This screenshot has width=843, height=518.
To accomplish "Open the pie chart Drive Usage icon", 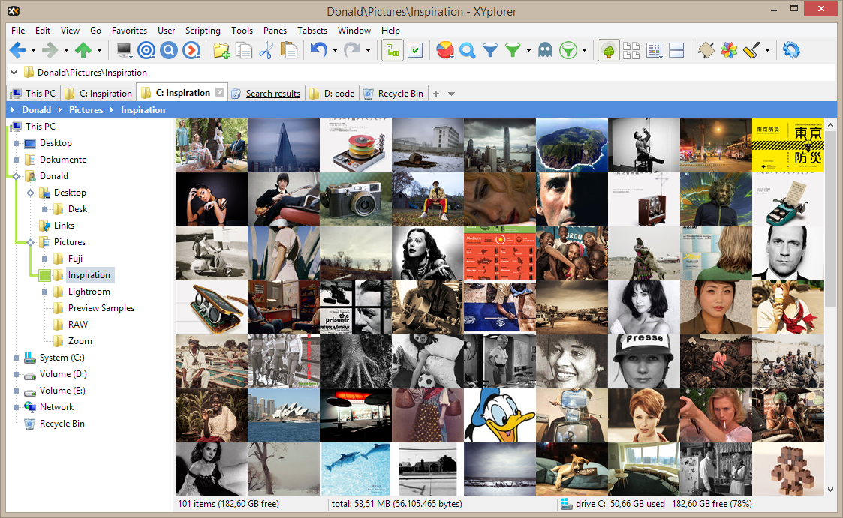I will [x=444, y=50].
